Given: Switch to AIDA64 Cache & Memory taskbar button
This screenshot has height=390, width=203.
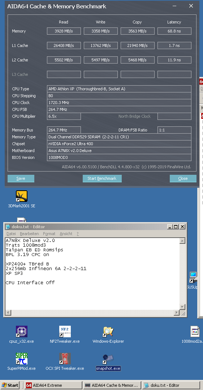Looking at the screenshot, I should (112, 385).
